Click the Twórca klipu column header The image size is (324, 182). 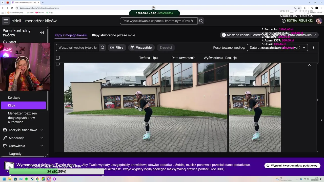[x=148, y=58]
